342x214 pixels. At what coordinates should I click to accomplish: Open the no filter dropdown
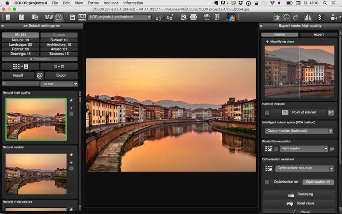(x=59, y=84)
